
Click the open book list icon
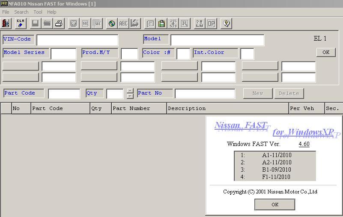click(150, 23)
